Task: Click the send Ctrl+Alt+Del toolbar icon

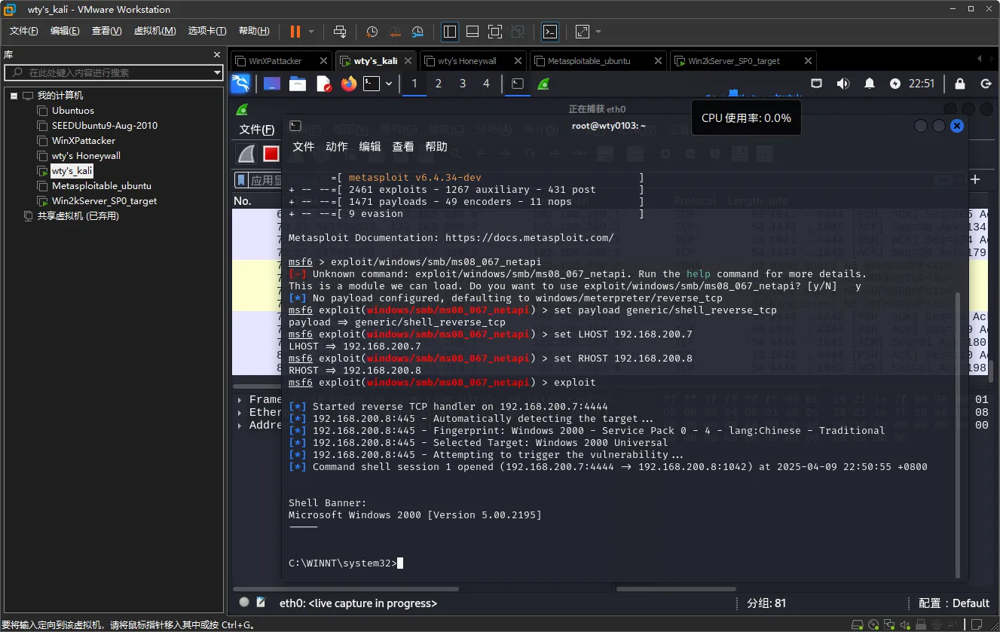Action: coord(340,32)
